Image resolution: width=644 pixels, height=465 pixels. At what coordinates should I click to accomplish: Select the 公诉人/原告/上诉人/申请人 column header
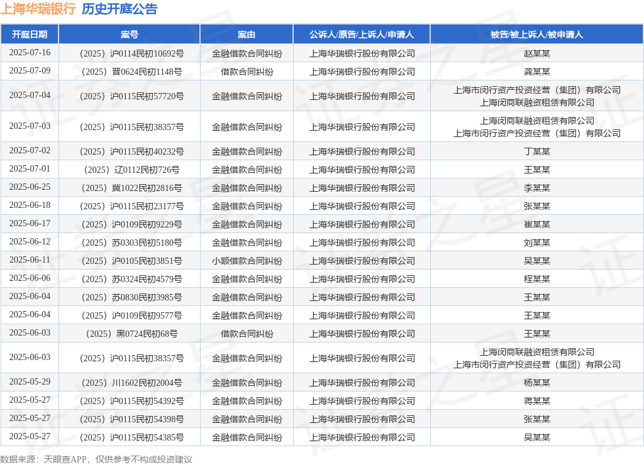tap(362, 35)
